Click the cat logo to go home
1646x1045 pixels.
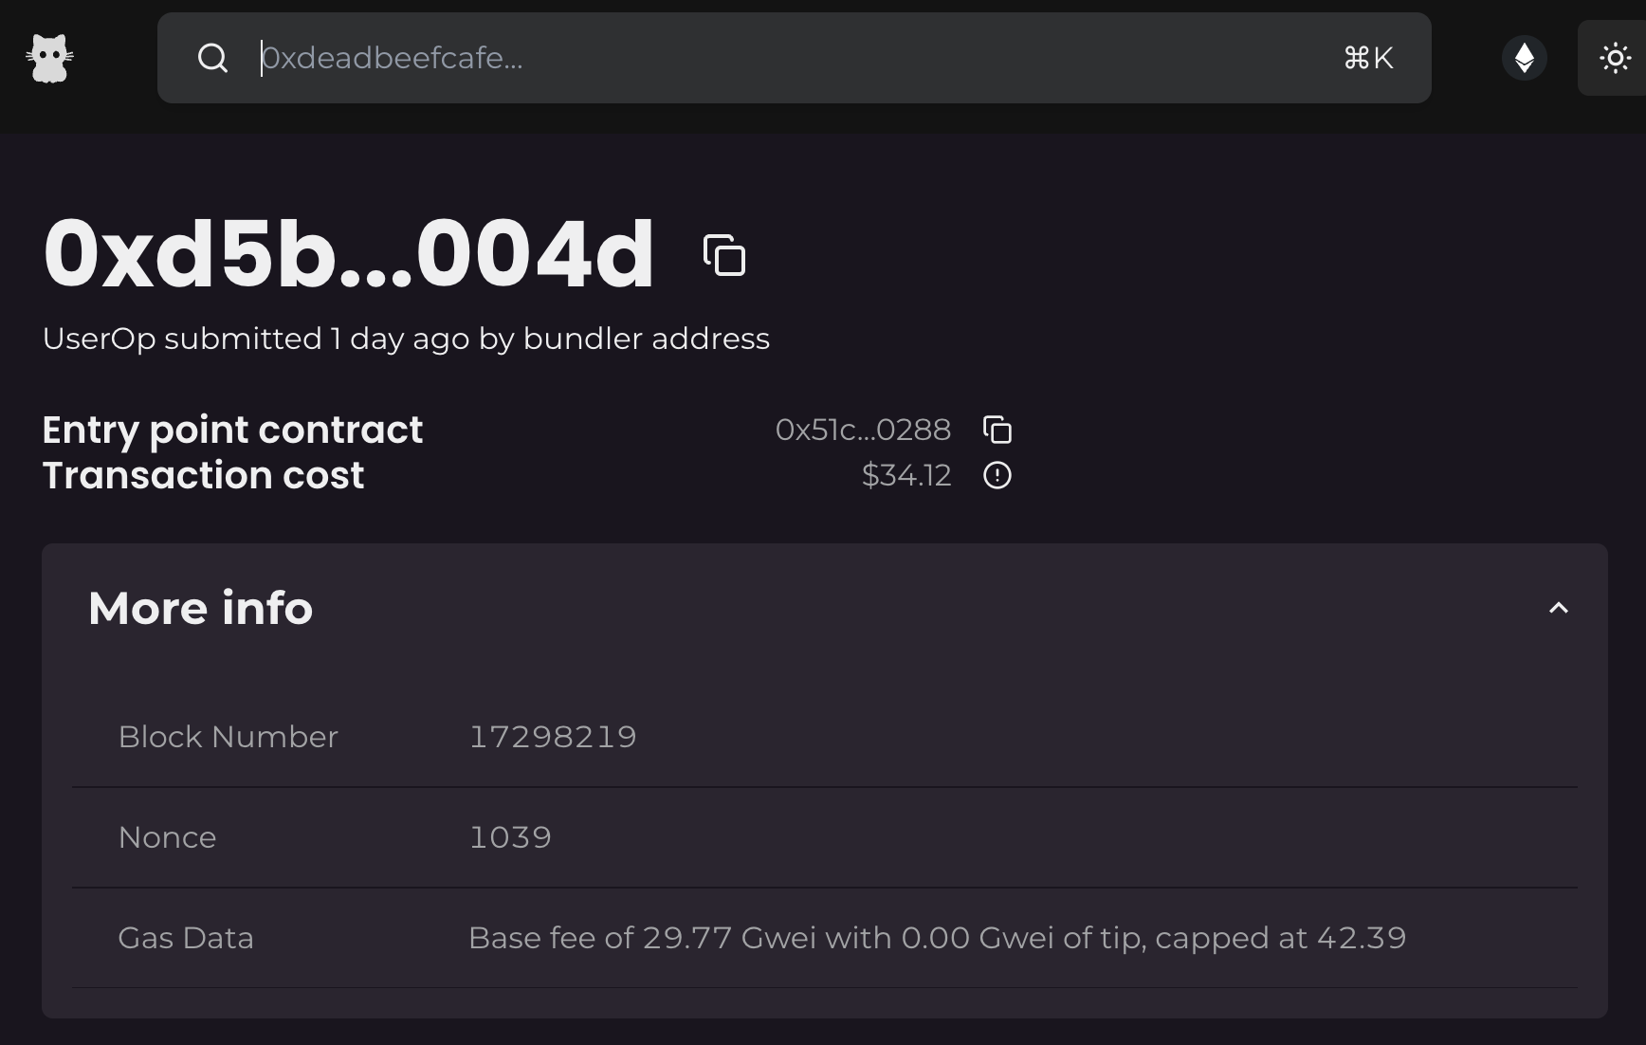[49, 59]
